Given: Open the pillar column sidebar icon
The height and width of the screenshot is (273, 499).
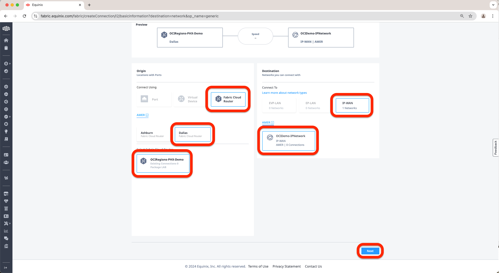Looking at the screenshot, I should (6, 209).
